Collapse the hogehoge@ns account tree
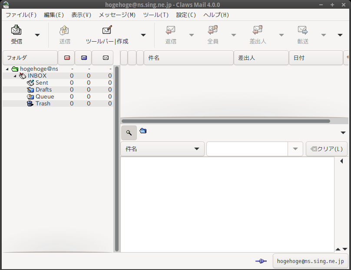Viewport: 351px width, 270px height. (7, 69)
